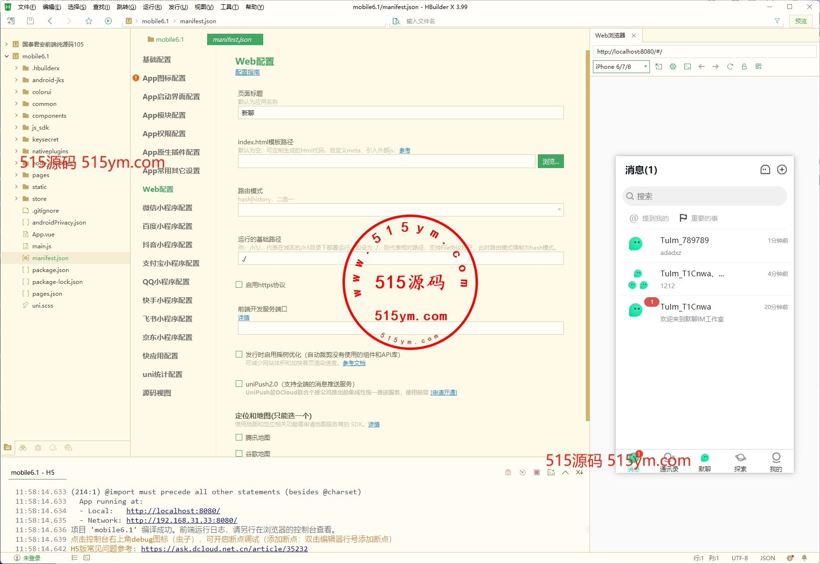Click the 浏览... button
The image size is (820, 564).
pos(550,161)
